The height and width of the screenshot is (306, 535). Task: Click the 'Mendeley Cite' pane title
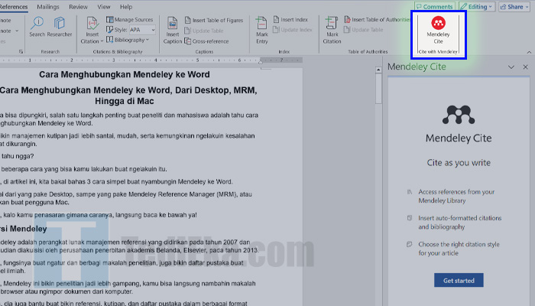pyautogui.click(x=417, y=67)
